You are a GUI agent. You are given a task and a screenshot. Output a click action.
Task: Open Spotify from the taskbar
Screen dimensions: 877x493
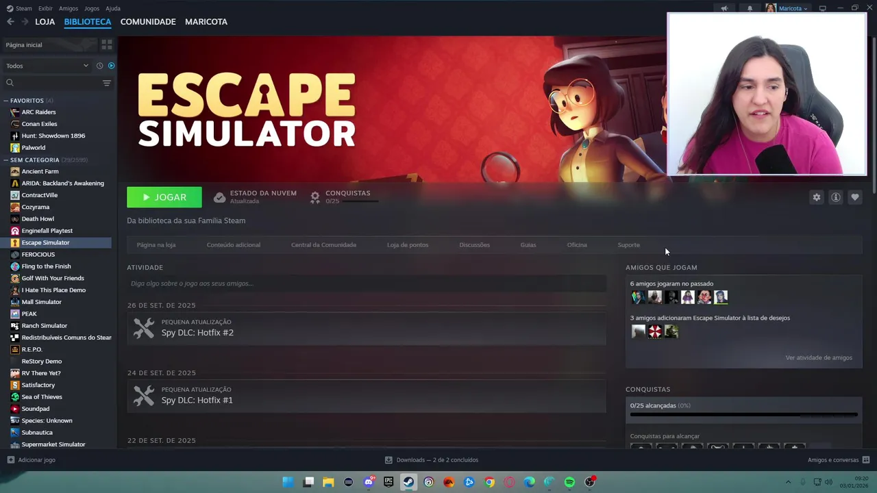(x=569, y=482)
